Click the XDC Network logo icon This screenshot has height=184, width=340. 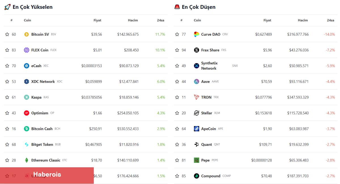(26, 82)
